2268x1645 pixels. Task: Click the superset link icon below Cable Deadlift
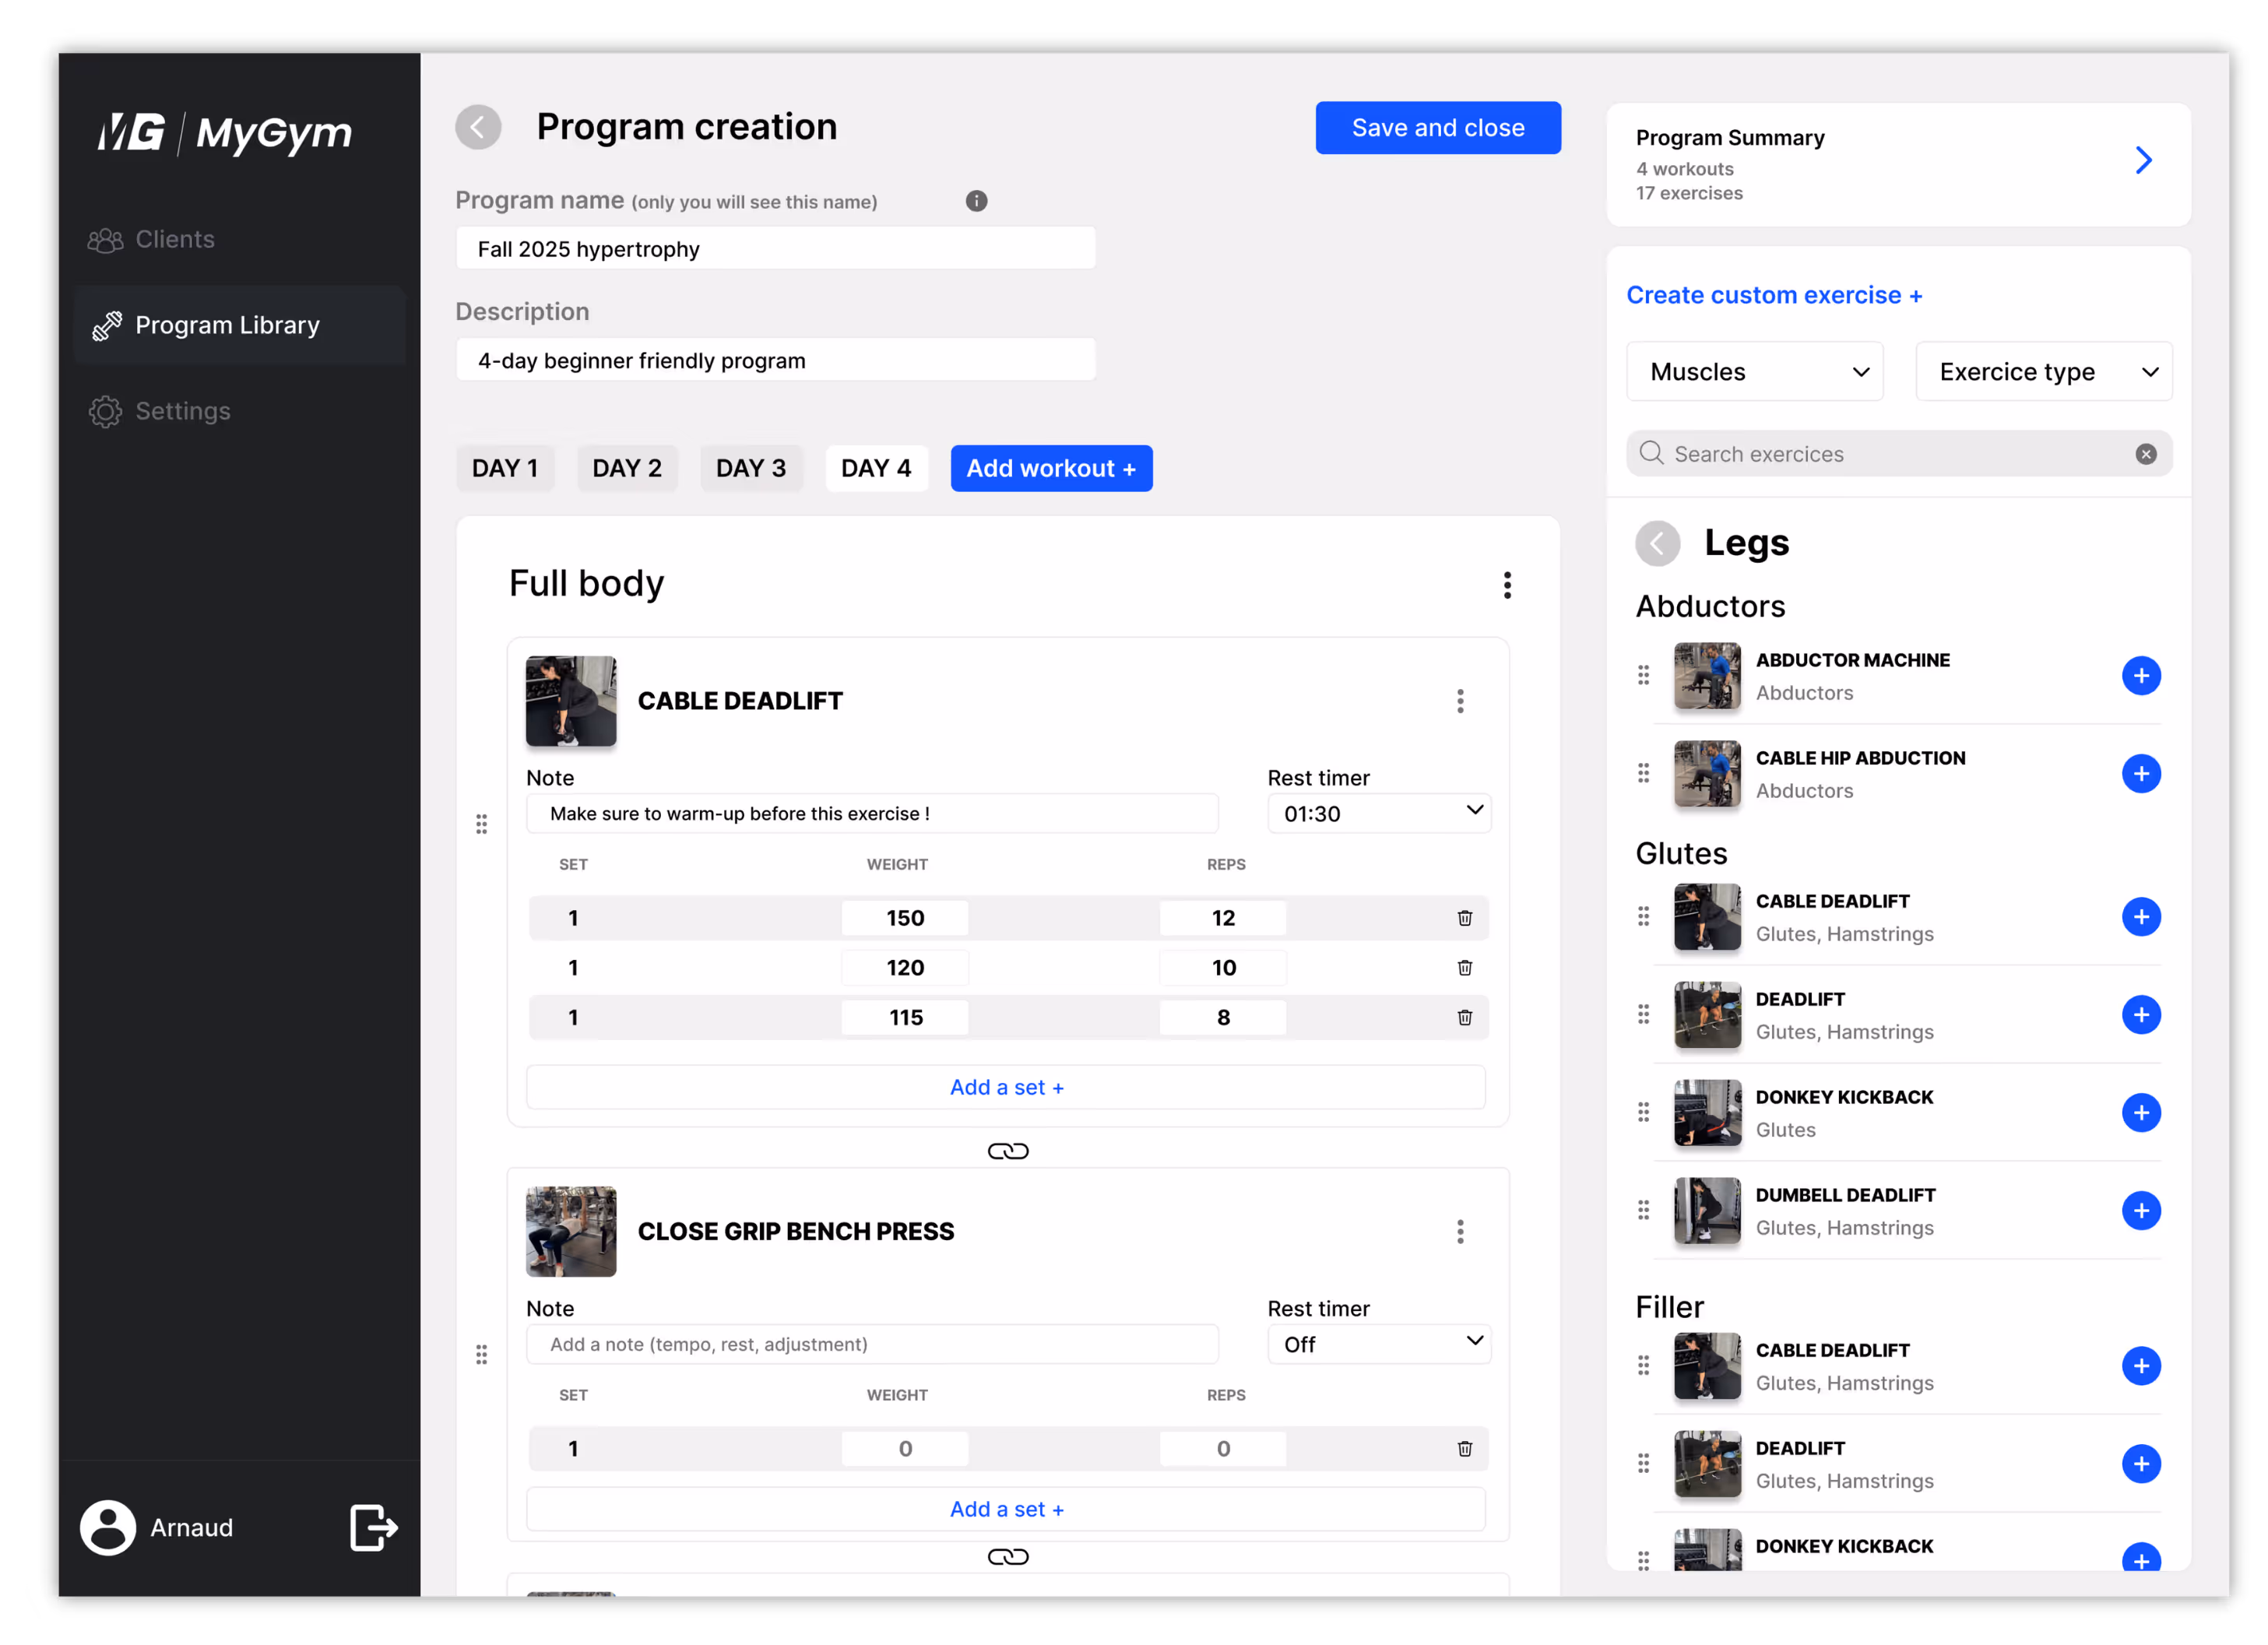[1008, 1152]
